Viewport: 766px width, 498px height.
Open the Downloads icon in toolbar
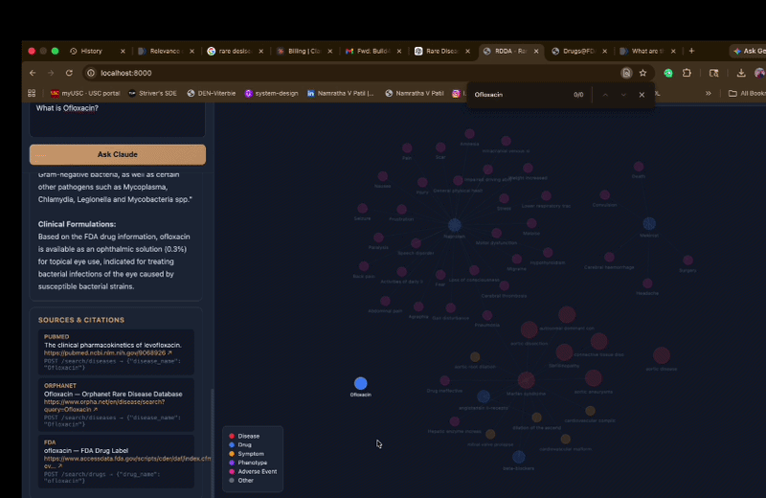pos(741,73)
